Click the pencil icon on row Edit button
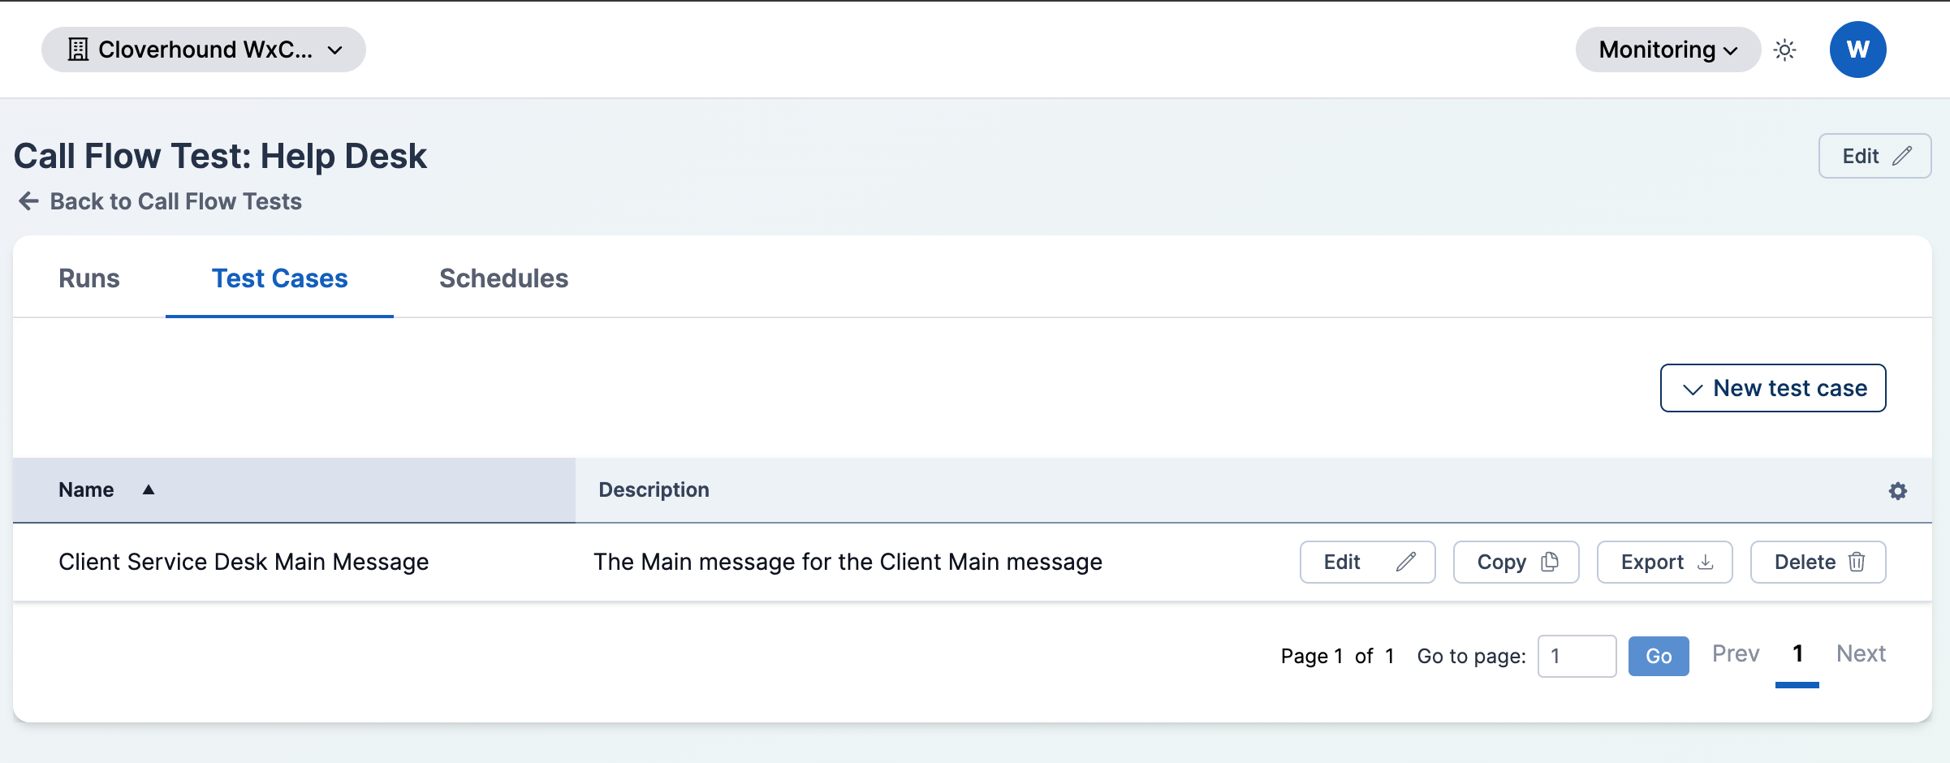The image size is (1950, 763). (1406, 562)
